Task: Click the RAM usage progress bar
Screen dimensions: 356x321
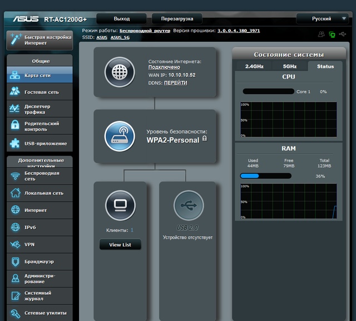Action: click(265, 176)
